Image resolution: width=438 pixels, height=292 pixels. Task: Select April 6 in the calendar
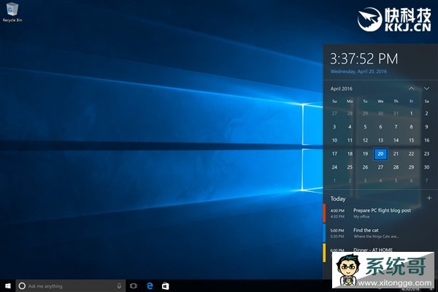[380, 127]
